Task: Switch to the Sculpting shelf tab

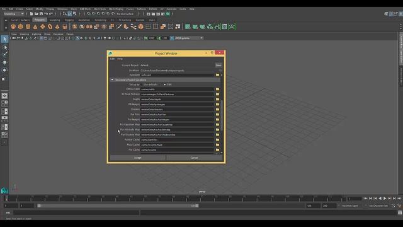Action: (55, 20)
